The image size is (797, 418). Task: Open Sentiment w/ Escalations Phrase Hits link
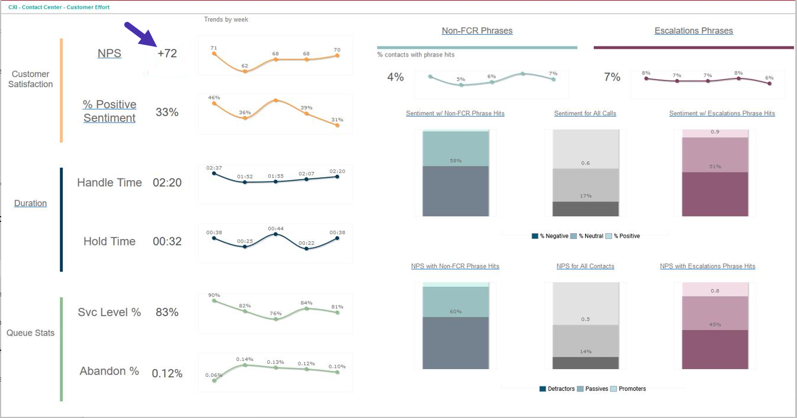point(722,113)
